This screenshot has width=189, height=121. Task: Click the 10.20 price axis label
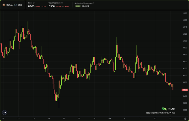pyautogui.click(x=185, y=34)
